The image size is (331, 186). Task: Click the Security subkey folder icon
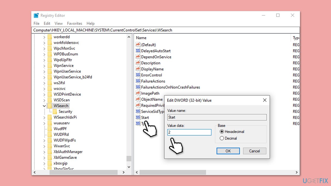click(55, 112)
